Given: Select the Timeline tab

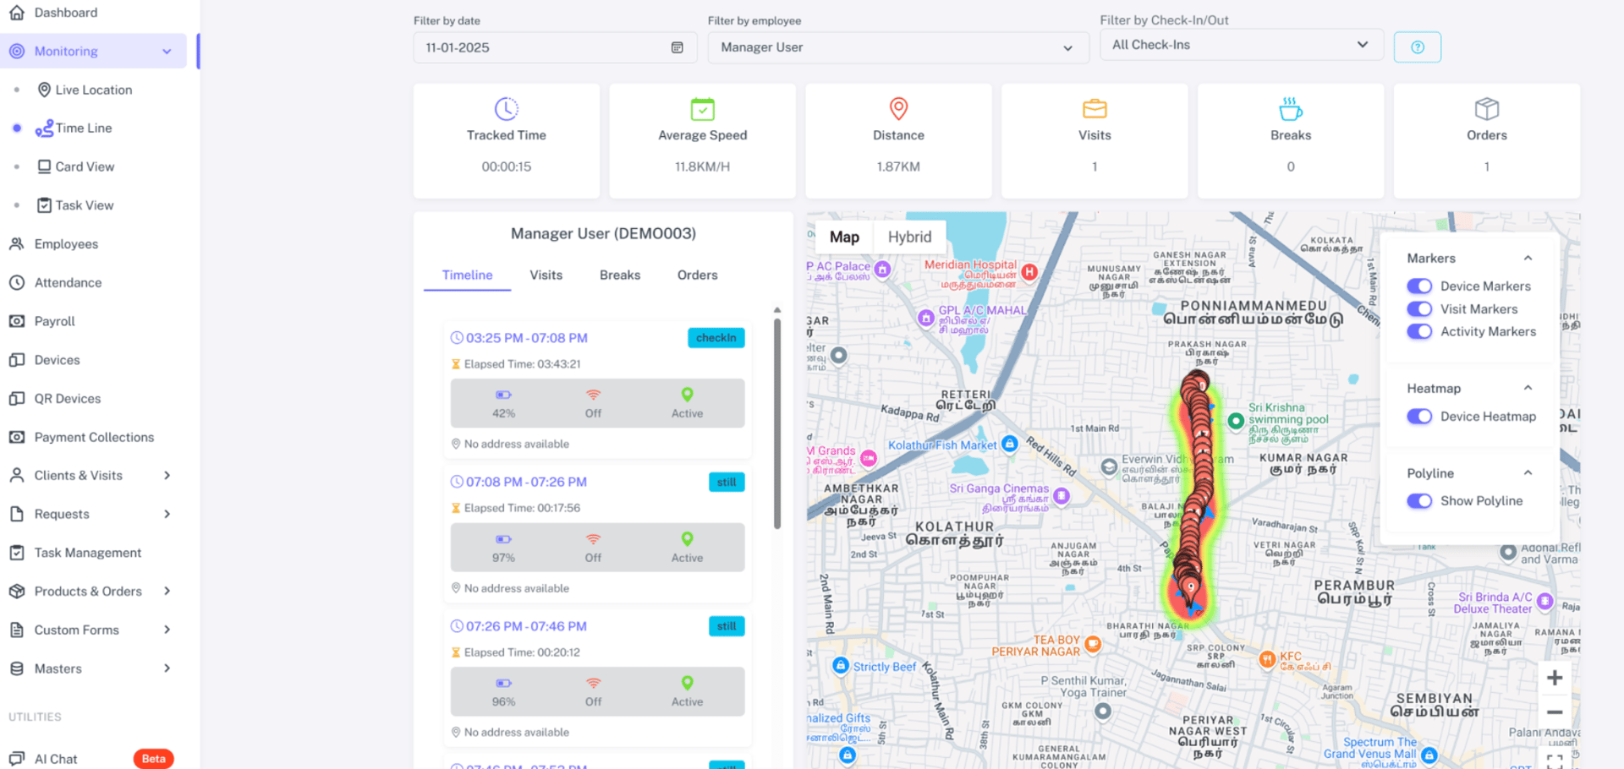Looking at the screenshot, I should 467,275.
